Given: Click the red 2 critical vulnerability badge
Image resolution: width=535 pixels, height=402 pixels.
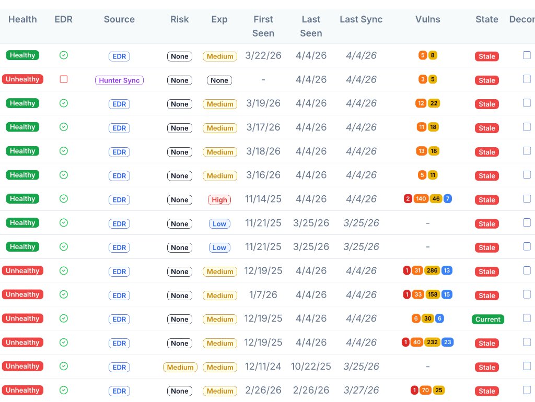Looking at the screenshot, I should pos(408,198).
